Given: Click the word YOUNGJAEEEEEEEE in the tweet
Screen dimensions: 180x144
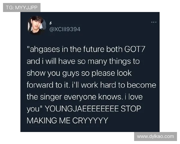Looking at the screenshot, I should click(82, 109).
